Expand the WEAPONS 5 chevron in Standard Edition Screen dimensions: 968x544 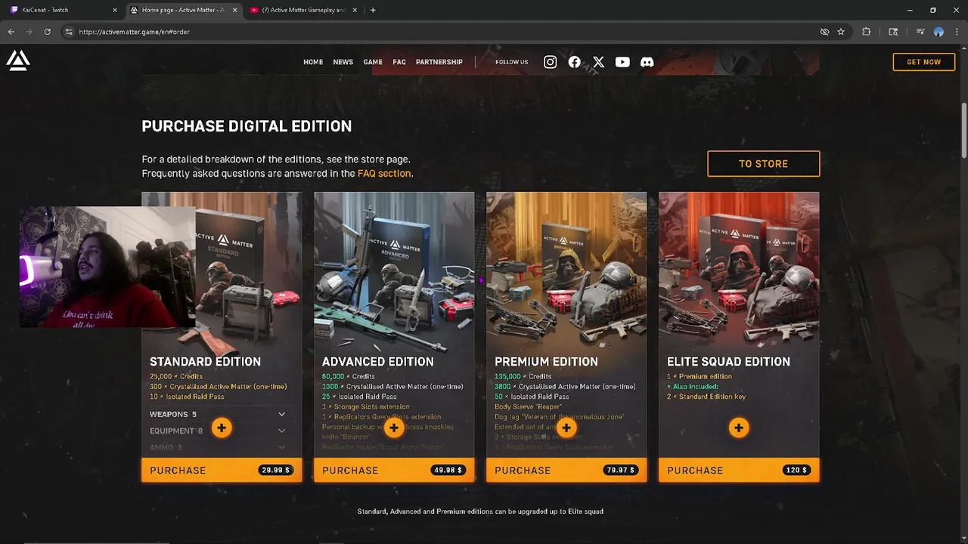coord(281,414)
